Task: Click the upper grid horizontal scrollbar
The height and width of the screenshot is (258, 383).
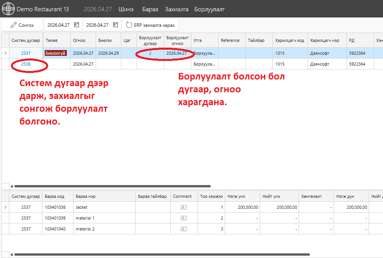Action: (112, 186)
